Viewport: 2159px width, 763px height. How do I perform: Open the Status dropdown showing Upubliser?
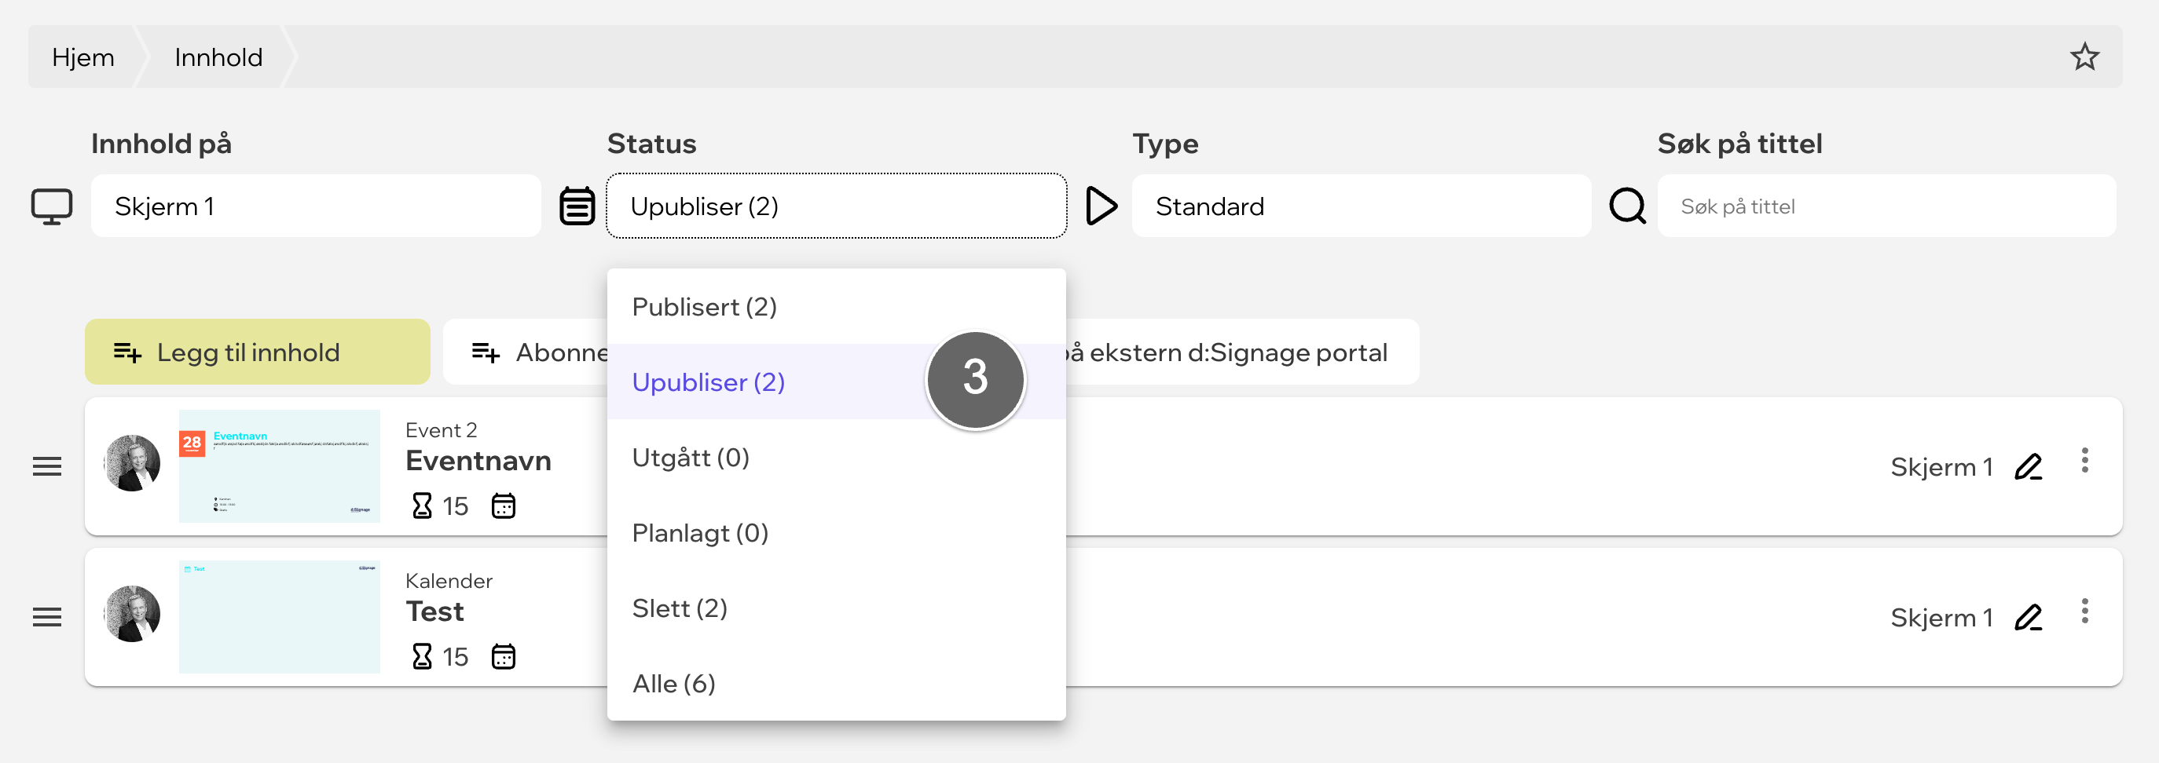click(x=837, y=206)
